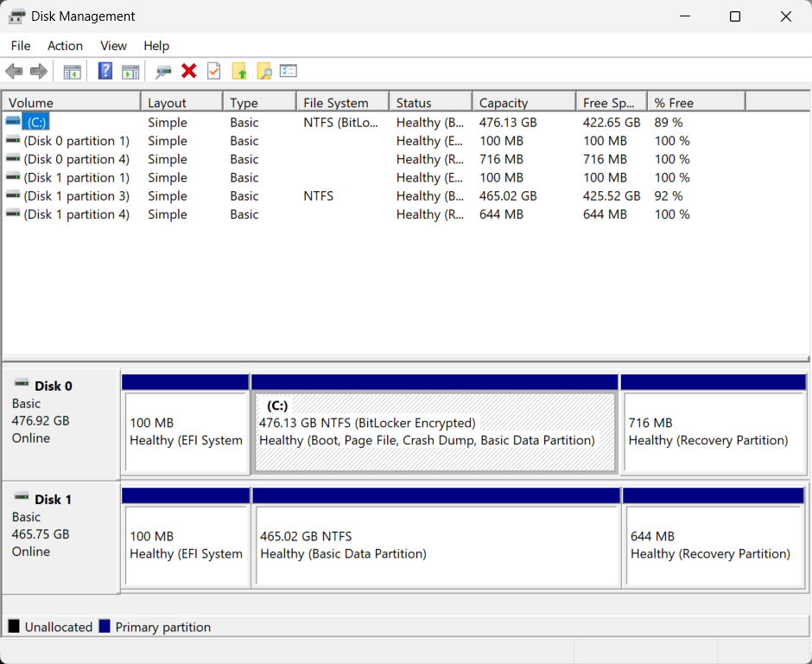This screenshot has height=664, width=812.
Task: Toggle the Show/Hide Action Pane icon
Action: point(130,72)
